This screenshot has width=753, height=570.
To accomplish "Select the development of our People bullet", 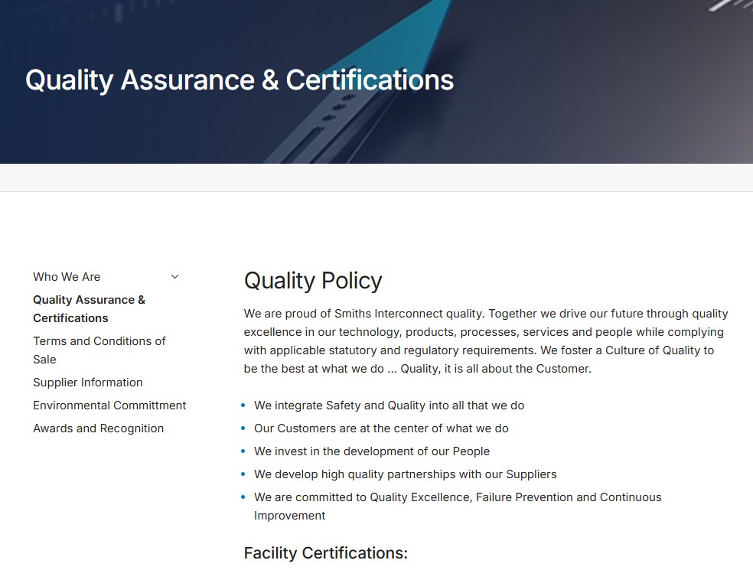I will [372, 451].
